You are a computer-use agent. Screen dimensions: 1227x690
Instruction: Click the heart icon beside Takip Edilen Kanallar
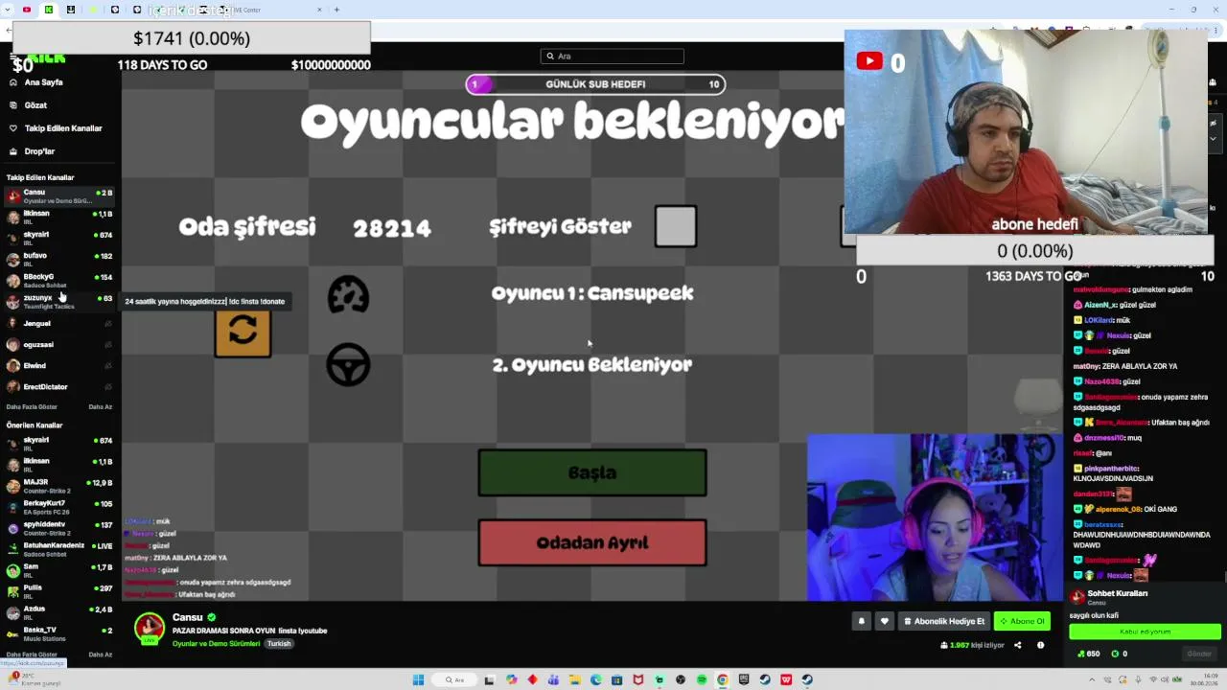(13, 128)
